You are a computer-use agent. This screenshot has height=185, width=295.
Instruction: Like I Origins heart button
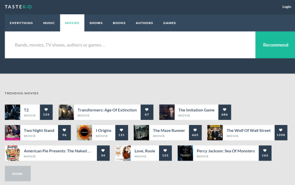point(122,132)
